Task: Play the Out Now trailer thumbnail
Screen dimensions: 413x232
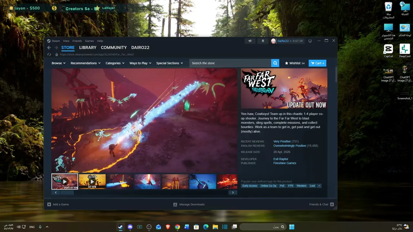Action: pos(92,181)
